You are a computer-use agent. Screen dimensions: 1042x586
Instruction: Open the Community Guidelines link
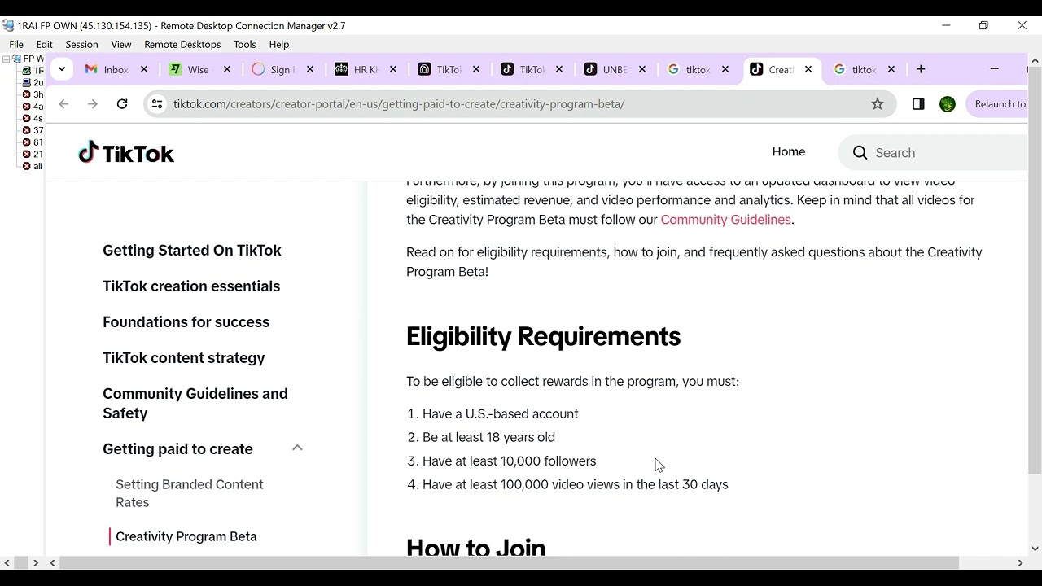pos(725,220)
